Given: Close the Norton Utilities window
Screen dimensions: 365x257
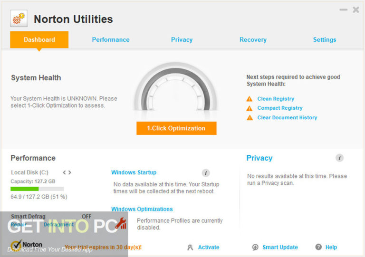Looking at the screenshot, I should (355, 10).
